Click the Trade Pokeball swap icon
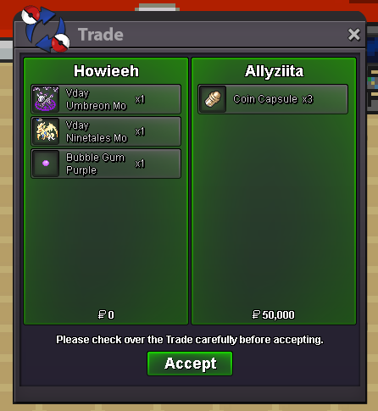378x411 pixels. pos(46,29)
